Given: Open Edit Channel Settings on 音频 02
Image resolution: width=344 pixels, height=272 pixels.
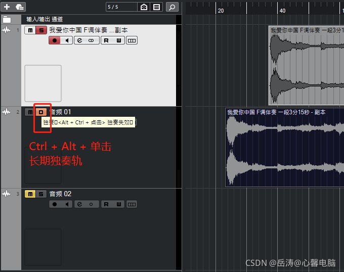Looking at the screenshot, I should pos(79,204).
